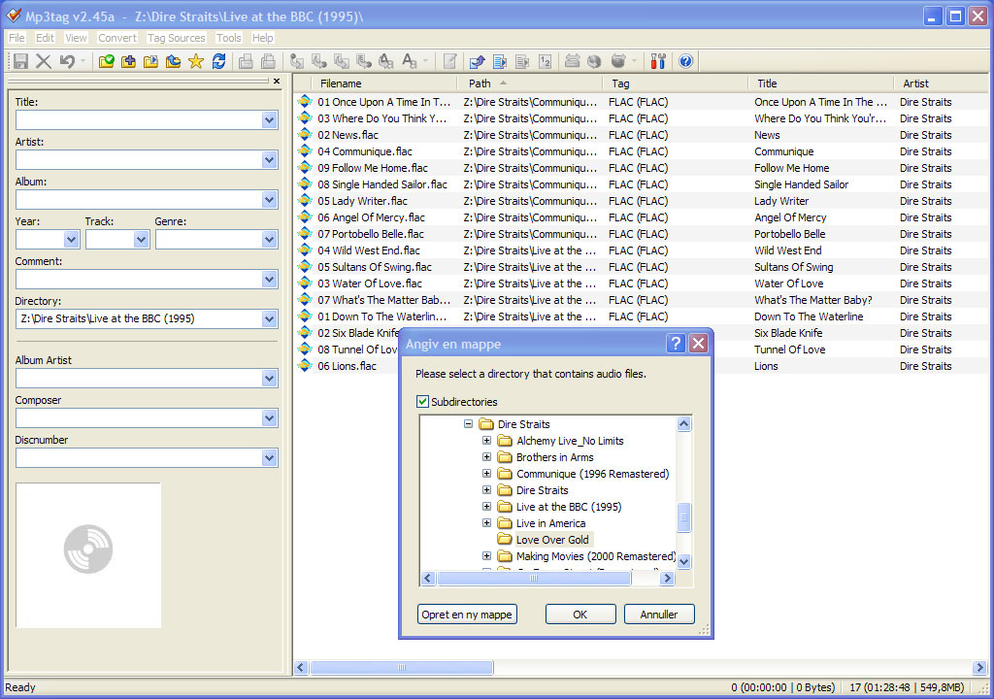Close the tag panel with its small X
This screenshot has width=994, height=699.
pos(277,82)
